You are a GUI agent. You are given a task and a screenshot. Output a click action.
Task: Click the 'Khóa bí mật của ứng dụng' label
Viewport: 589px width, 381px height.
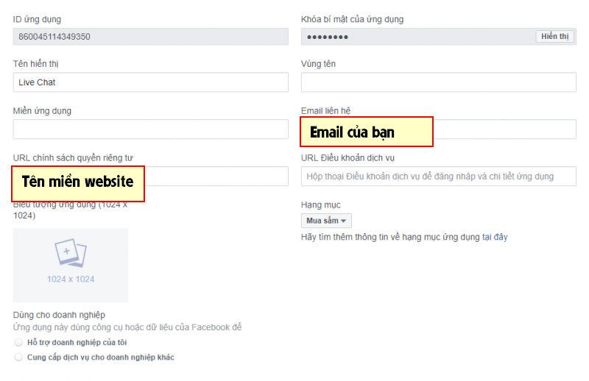(x=352, y=19)
